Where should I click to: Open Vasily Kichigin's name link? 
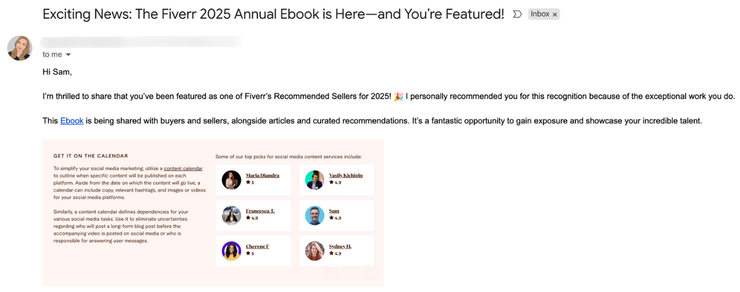346,175
